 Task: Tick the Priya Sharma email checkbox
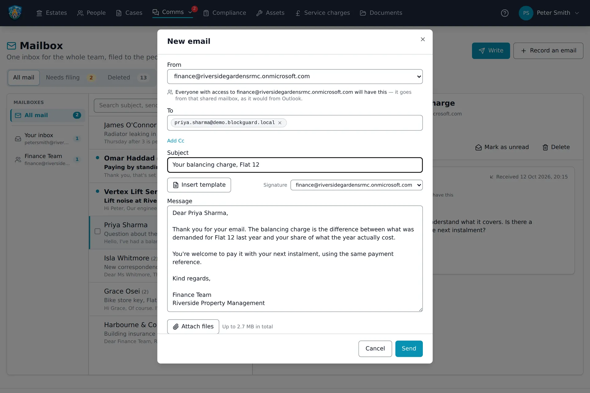pos(97,231)
